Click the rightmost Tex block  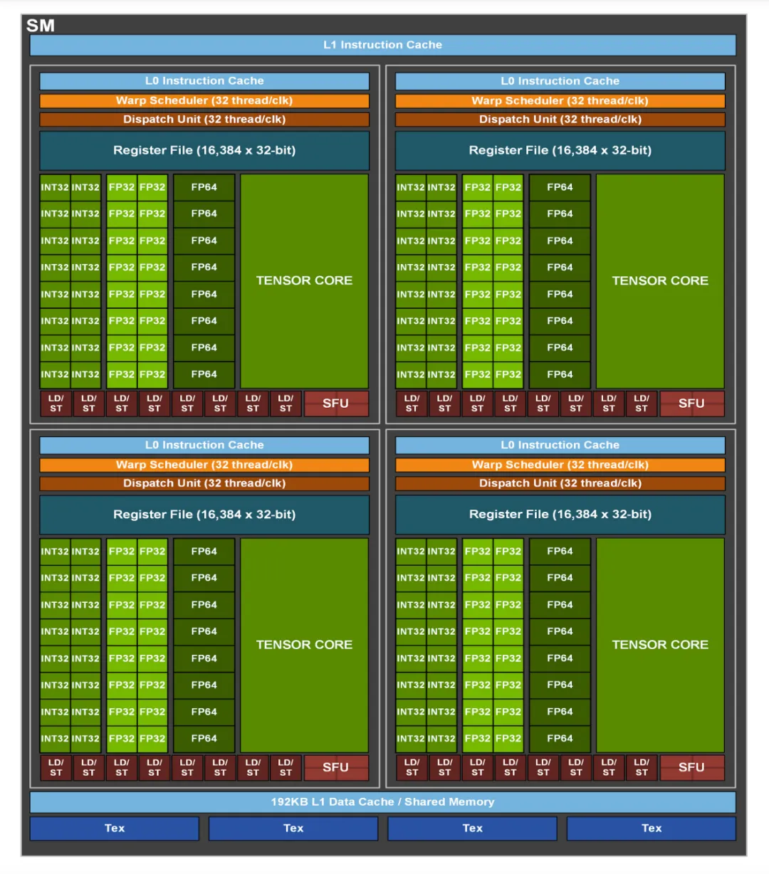tap(652, 828)
